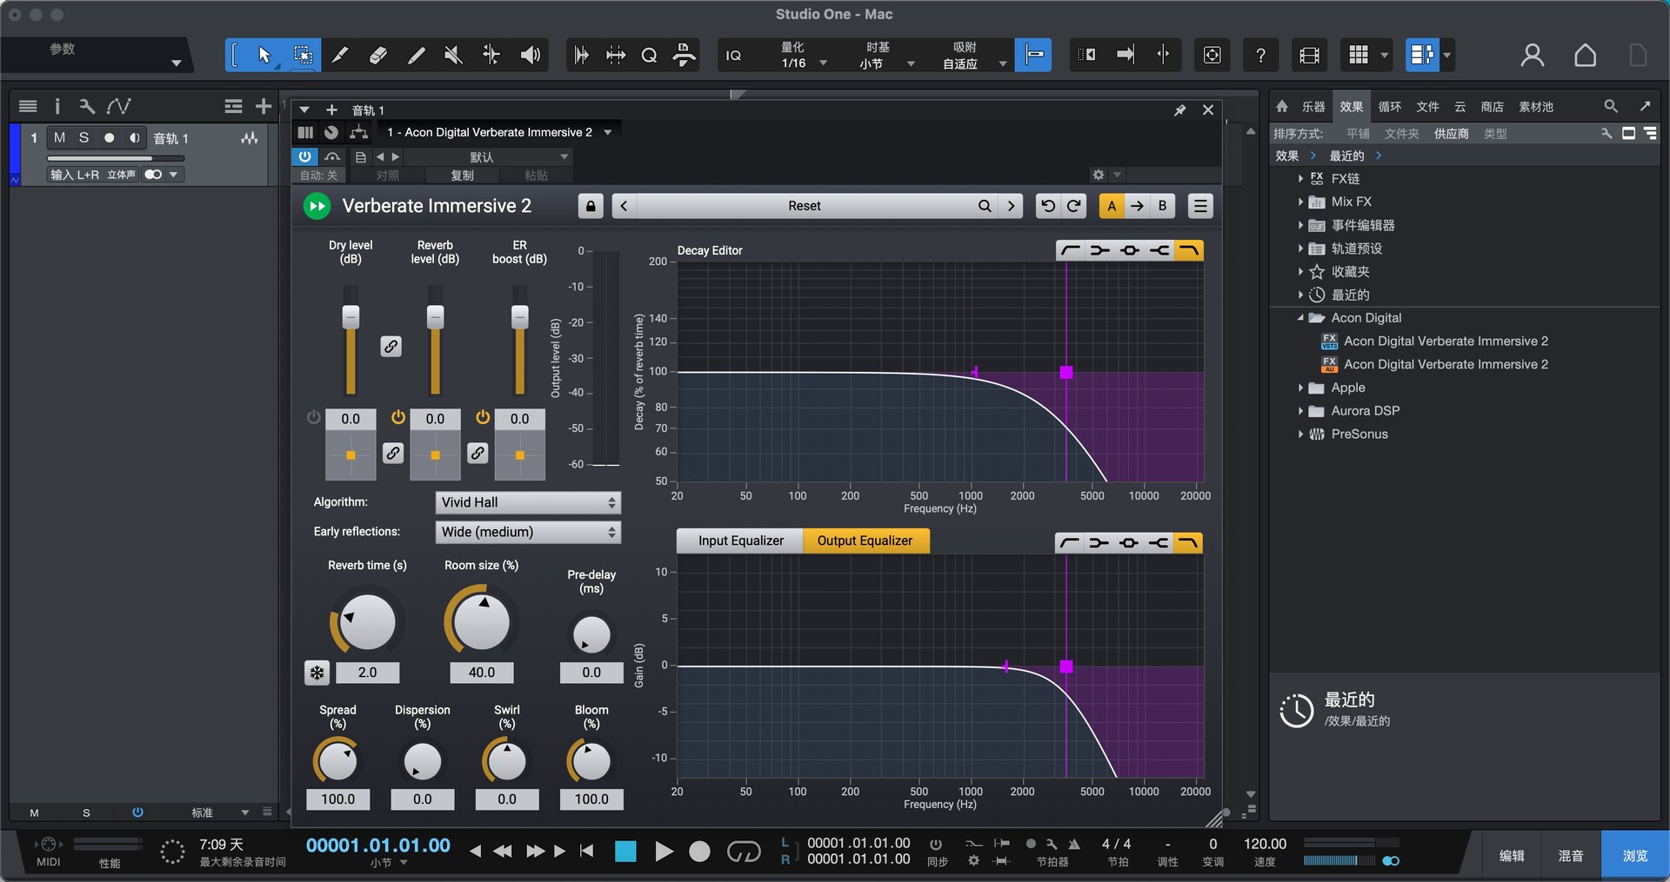The image size is (1670, 882).
Task: Copy A to B arrow button
Action: (x=1137, y=206)
